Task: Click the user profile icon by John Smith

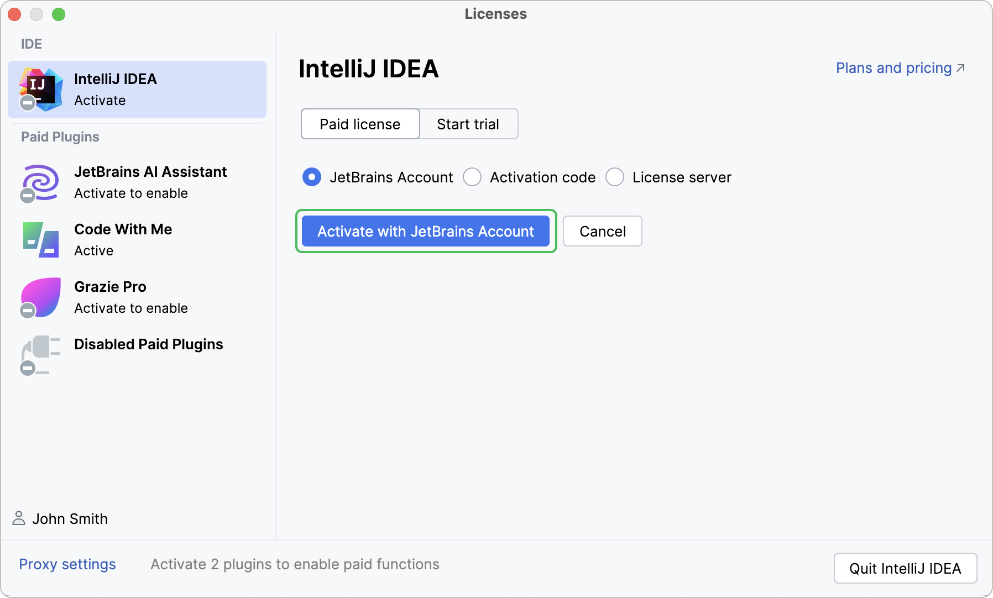Action: pos(19,518)
